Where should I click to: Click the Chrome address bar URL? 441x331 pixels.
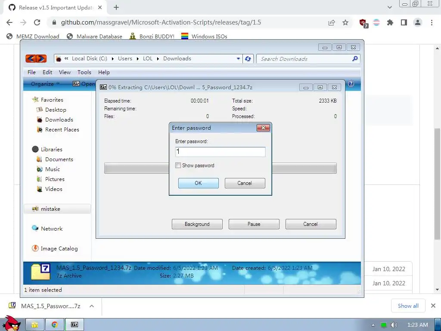click(x=161, y=22)
